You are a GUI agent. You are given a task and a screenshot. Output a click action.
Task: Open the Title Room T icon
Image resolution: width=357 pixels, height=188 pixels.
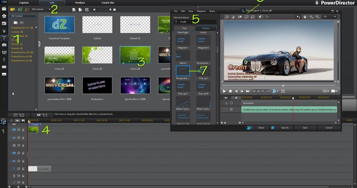click(4, 38)
